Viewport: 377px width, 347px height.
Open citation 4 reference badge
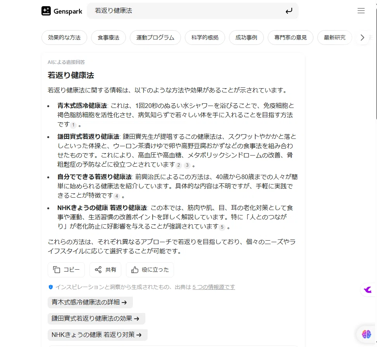[117, 196]
